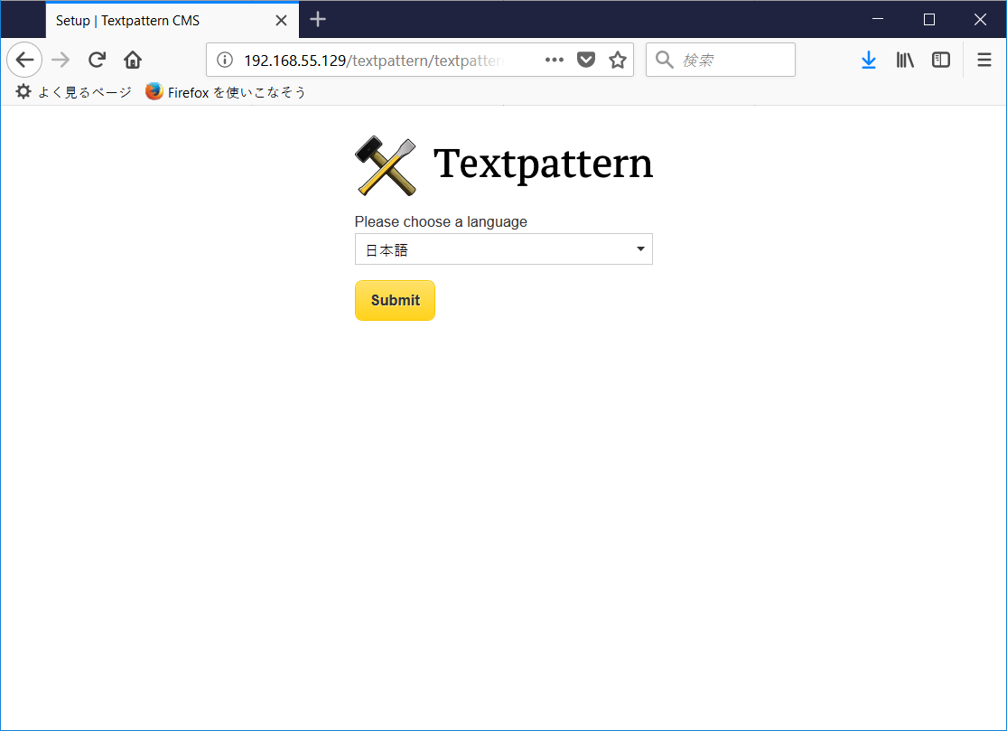Click the Textpattern hammer logo
The width and height of the screenshot is (1007, 731).
[385, 166]
